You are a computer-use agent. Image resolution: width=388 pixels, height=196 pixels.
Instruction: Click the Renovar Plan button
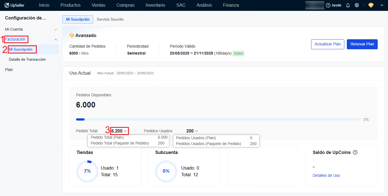[362, 44]
